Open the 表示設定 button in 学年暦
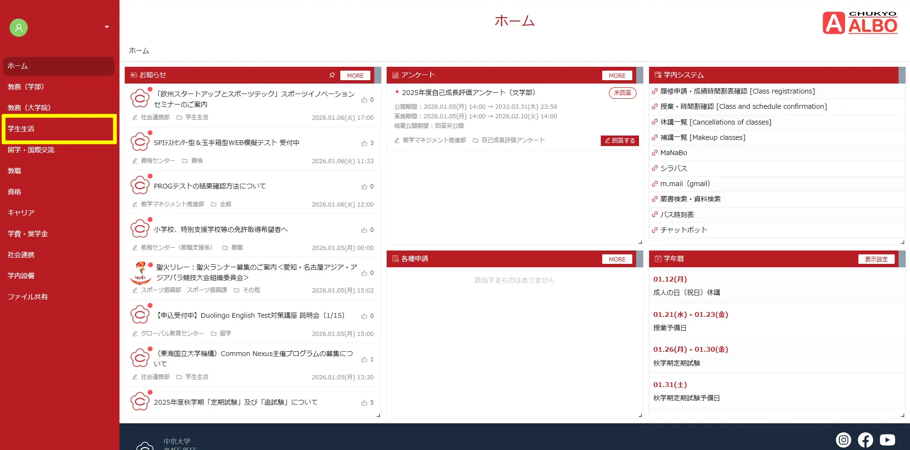This screenshot has height=450, width=910. [876, 259]
